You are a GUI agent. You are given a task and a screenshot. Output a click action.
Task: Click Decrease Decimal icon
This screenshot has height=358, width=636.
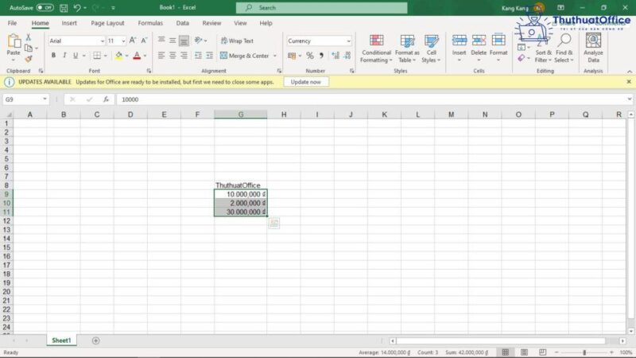click(347, 56)
